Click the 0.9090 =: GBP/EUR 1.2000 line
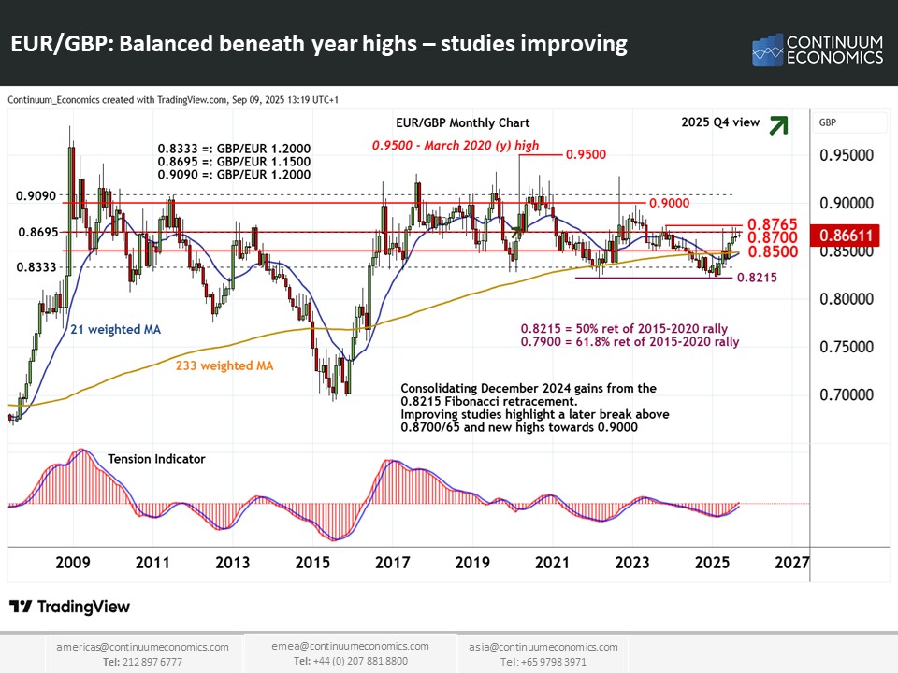The height and width of the screenshot is (673, 898). pyautogui.click(x=234, y=175)
